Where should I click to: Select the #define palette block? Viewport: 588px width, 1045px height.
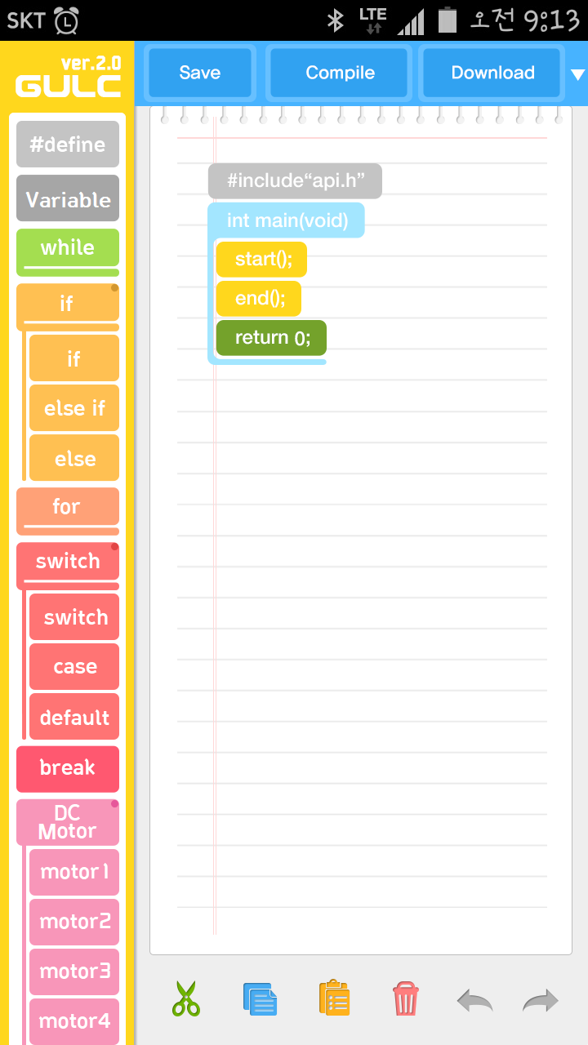click(x=68, y=145)
